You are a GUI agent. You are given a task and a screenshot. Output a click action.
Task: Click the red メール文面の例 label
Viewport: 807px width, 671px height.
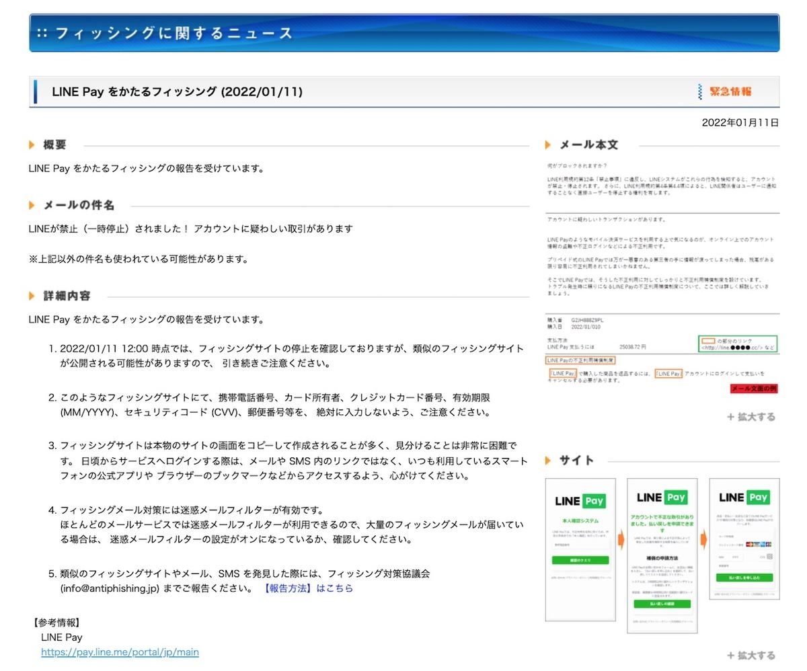point(754,389)
